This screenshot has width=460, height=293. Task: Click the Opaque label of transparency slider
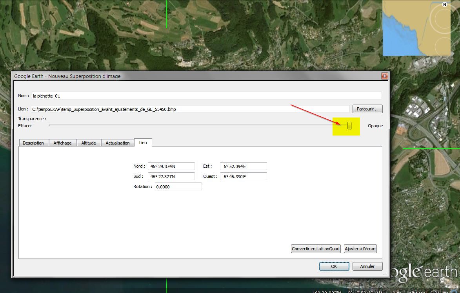pos(375,126)
